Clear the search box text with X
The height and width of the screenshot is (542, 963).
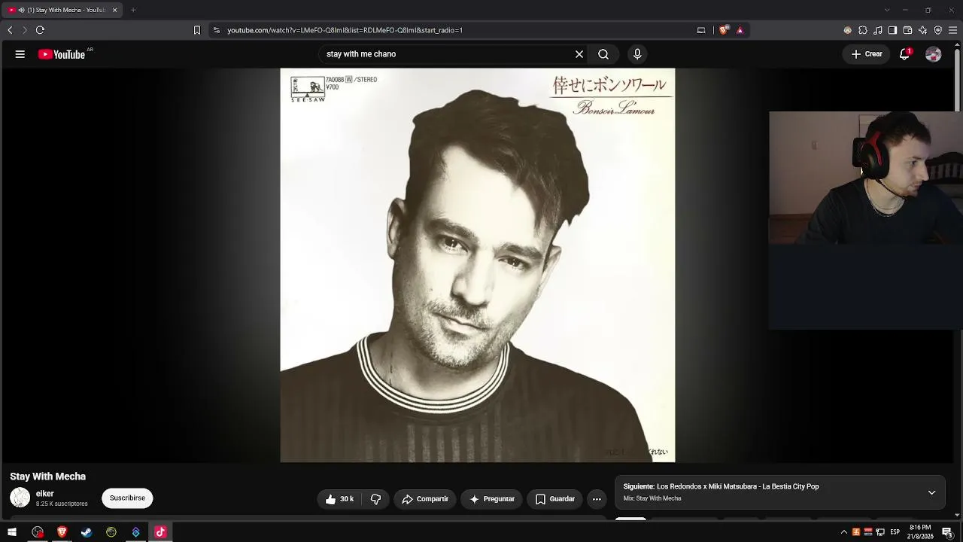pyautogui.click(x=579, y=54)
